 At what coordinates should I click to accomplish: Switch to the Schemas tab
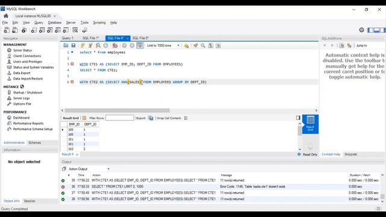tap(35, 143)
